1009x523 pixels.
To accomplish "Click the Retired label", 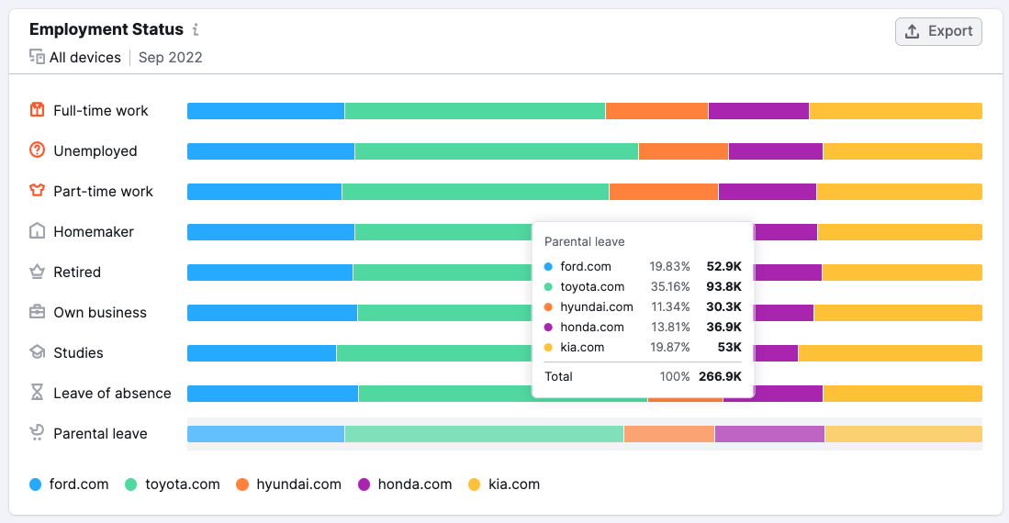I will click(x=76, y=273).
